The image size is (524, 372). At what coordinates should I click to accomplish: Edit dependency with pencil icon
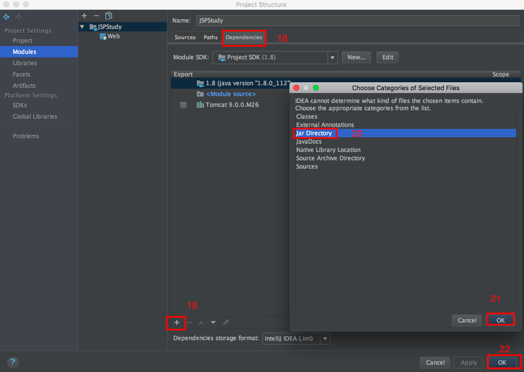pos(226,322)
